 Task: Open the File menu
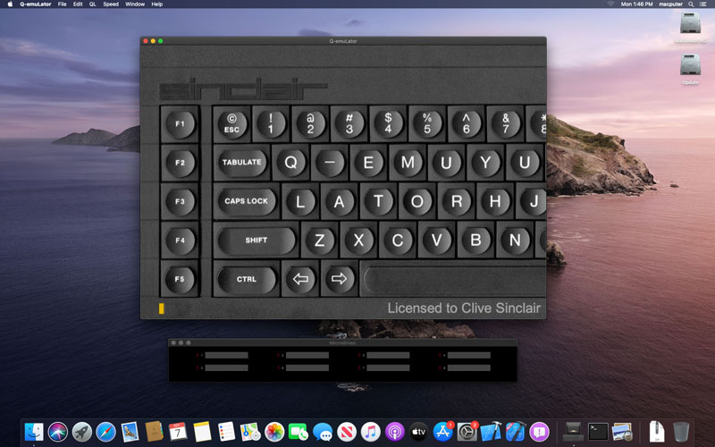click(x=63, y=4)
